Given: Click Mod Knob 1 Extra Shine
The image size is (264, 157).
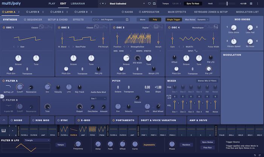Looking at the screenshot, I should pyautogui.click(x=234, y=27).
